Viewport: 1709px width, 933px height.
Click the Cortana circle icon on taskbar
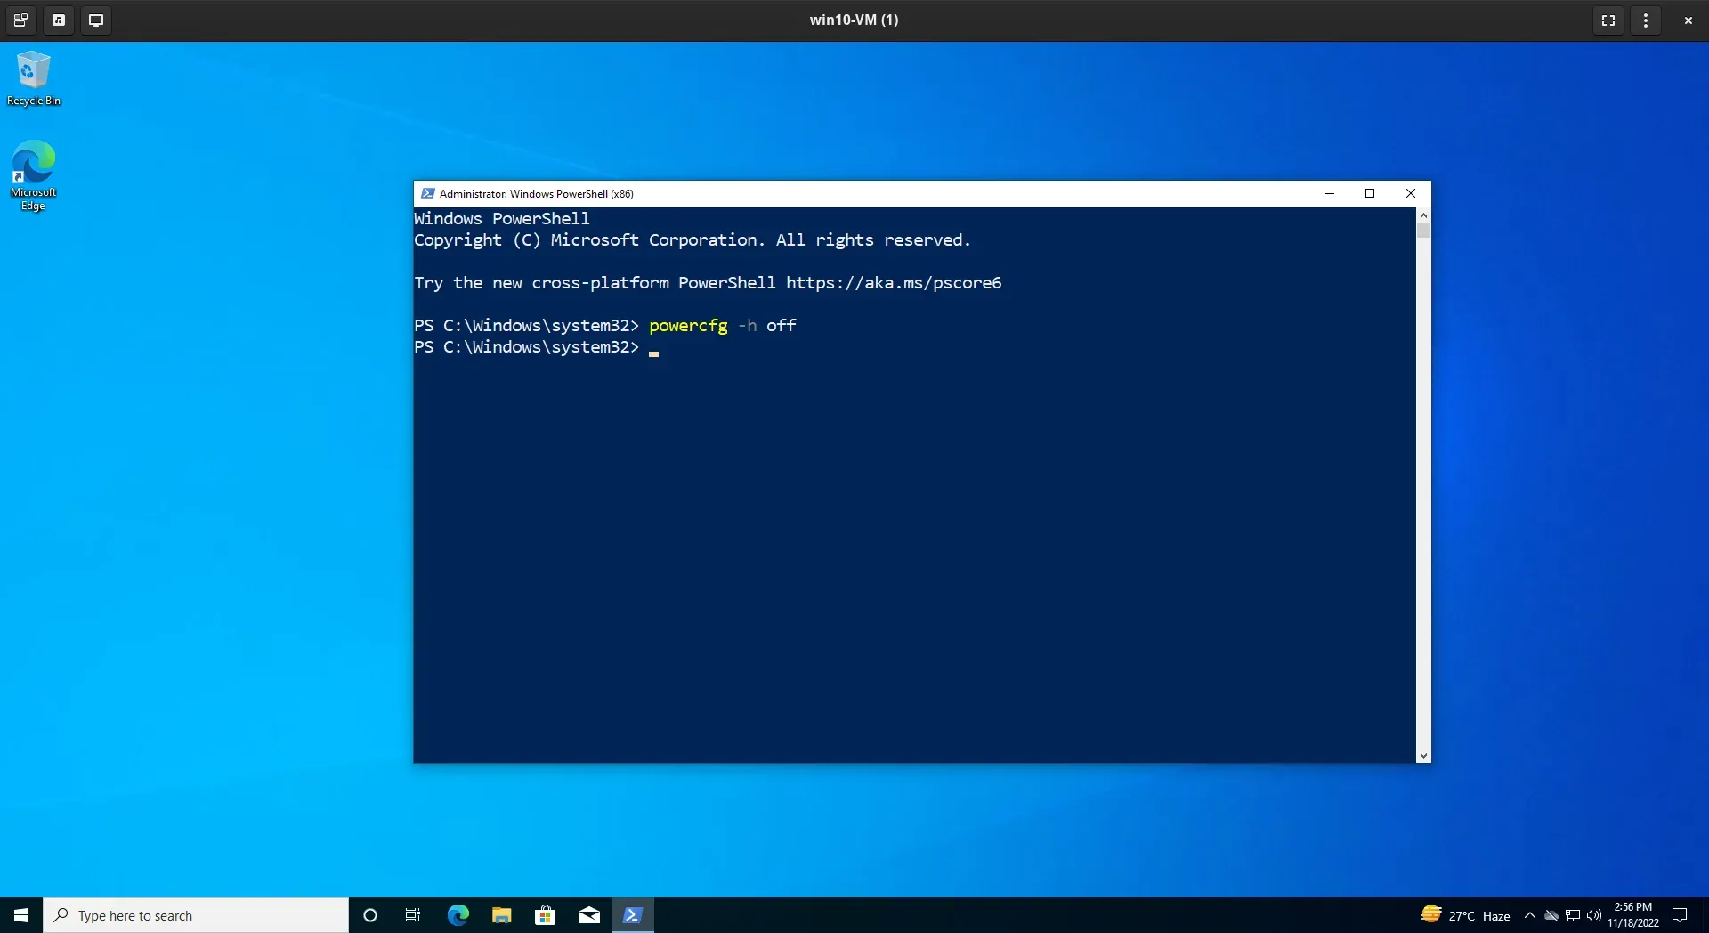coord(370,915)
